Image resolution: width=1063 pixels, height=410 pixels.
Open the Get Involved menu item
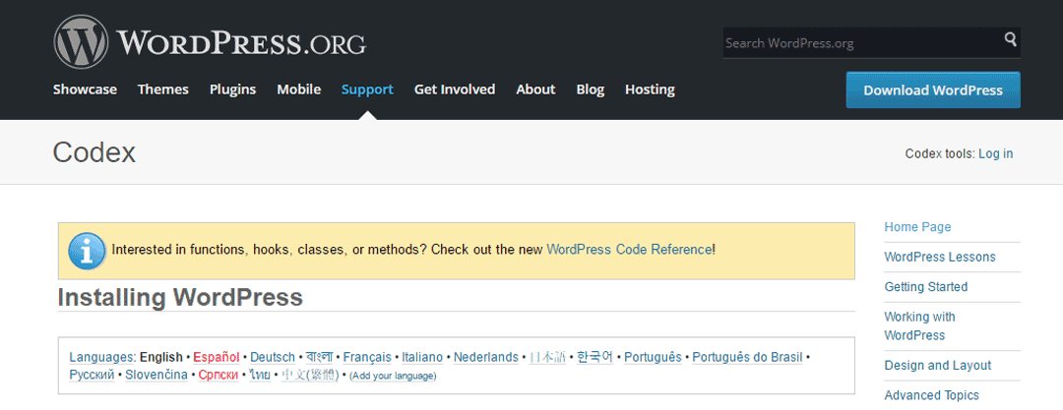pos(455,89)
